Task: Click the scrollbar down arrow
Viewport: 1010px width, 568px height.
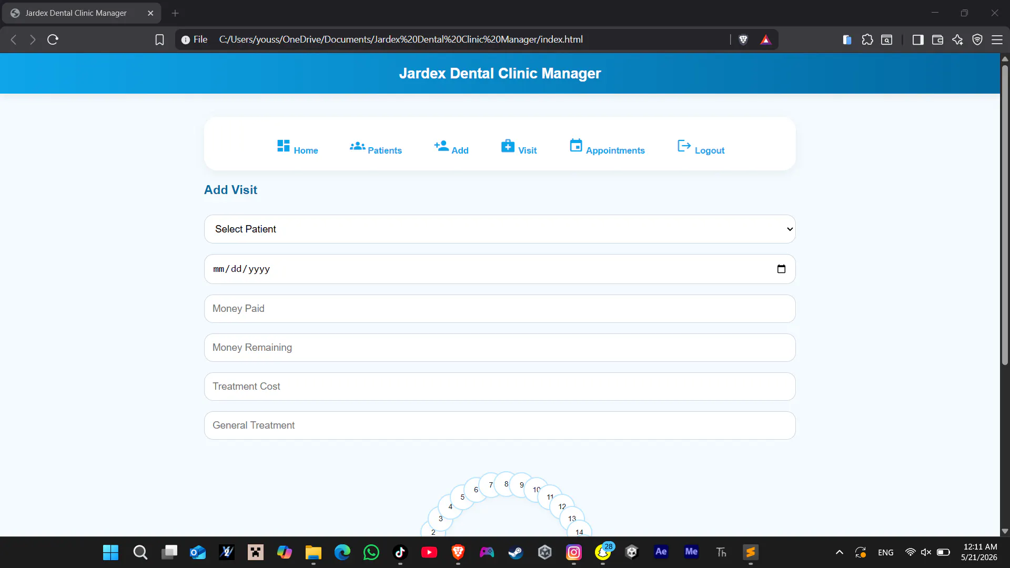Action: 1005,531
